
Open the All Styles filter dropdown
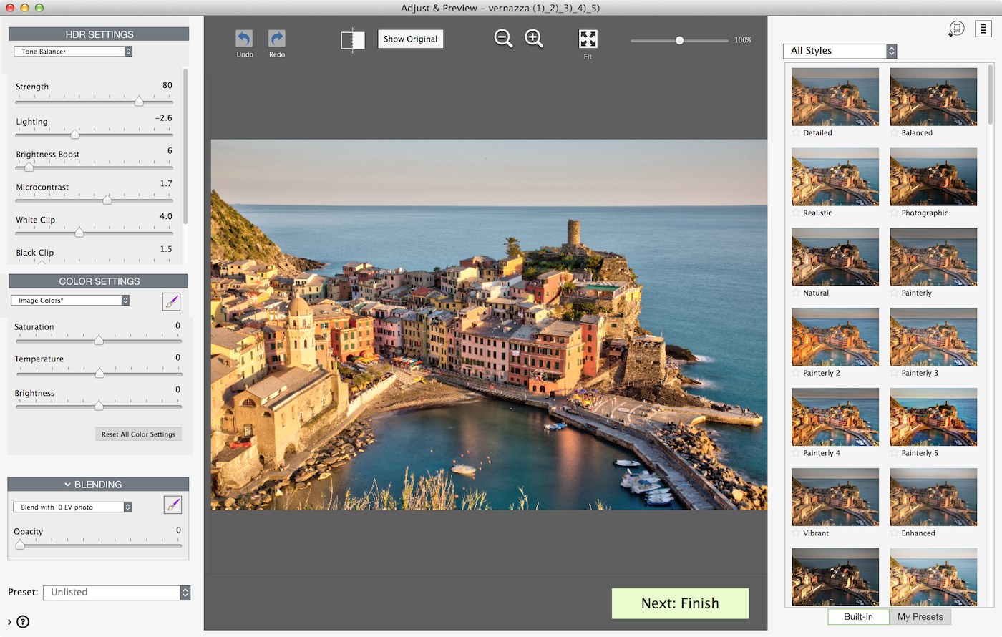click(x=839, y=51)
